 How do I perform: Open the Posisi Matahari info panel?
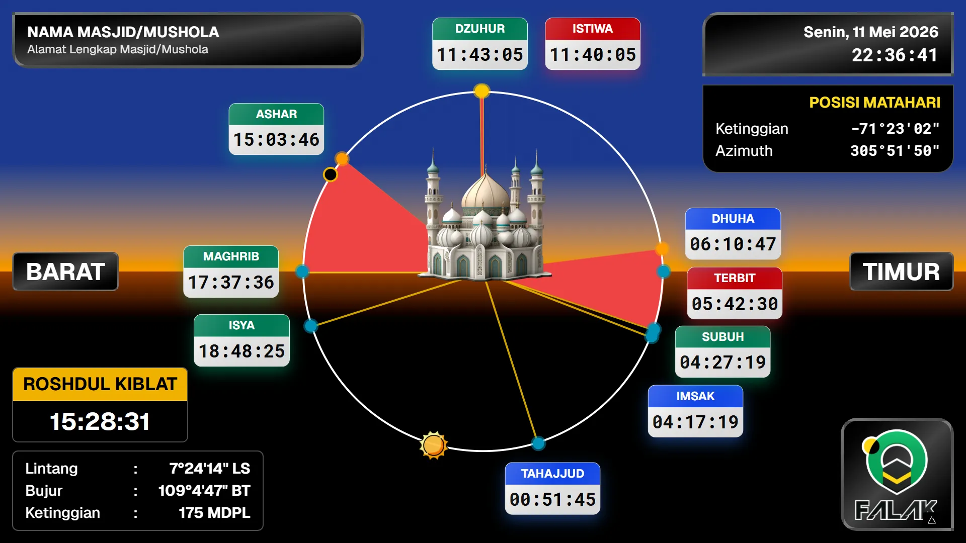click(828, 128)
